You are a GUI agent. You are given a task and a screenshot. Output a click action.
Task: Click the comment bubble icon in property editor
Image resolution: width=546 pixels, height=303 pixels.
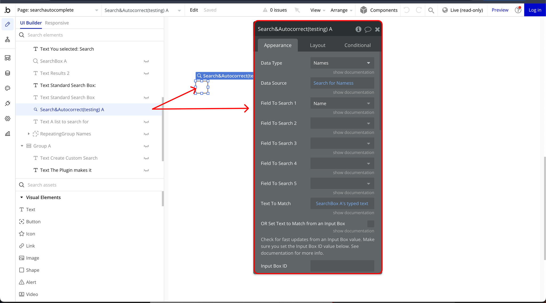pos(368,29)
